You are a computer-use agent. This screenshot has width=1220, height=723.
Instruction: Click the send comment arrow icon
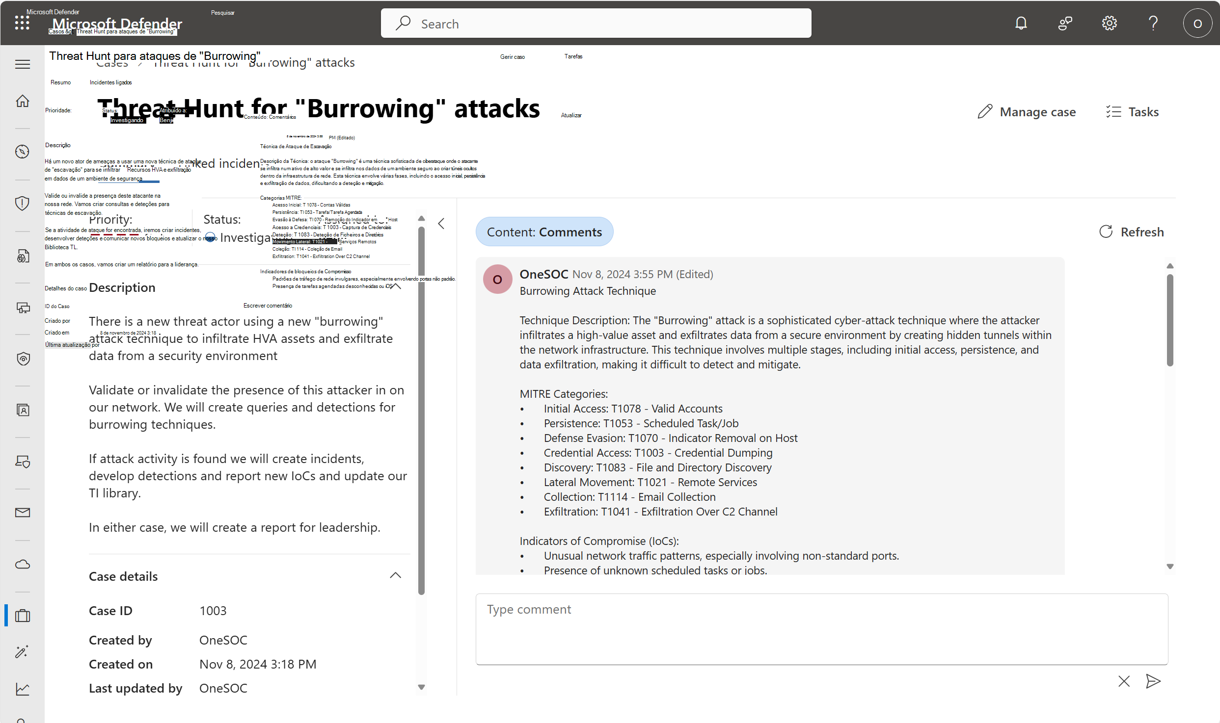1153,681
